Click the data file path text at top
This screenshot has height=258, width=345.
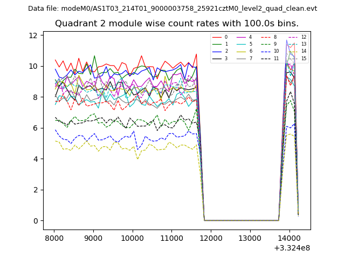pos(172,9)
